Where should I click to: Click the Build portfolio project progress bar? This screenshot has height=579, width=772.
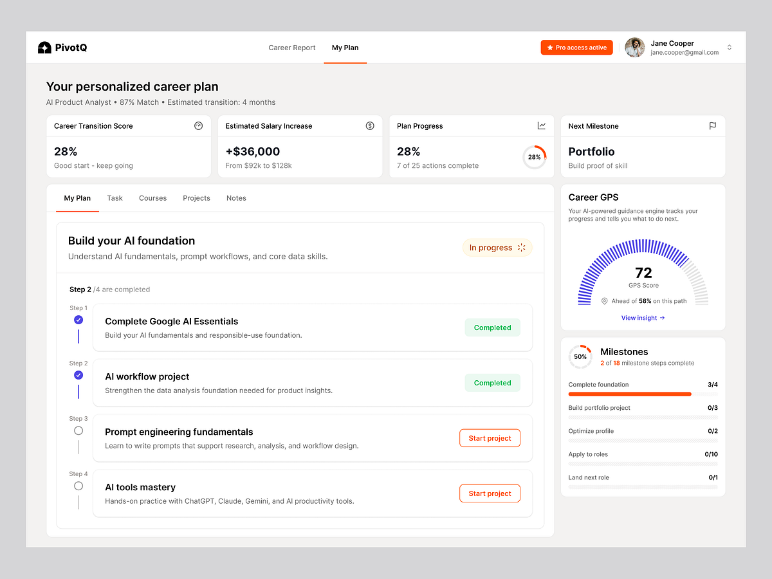pyautogui.click(x=643, y=417)
